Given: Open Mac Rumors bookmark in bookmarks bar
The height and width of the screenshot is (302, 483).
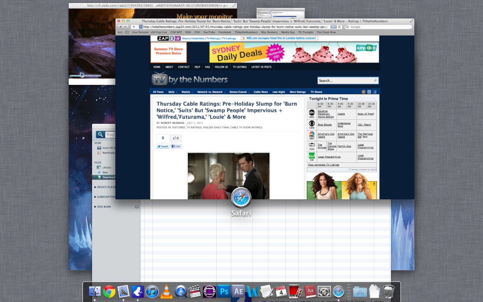Looking at the screenshot, I should [269, 32].
